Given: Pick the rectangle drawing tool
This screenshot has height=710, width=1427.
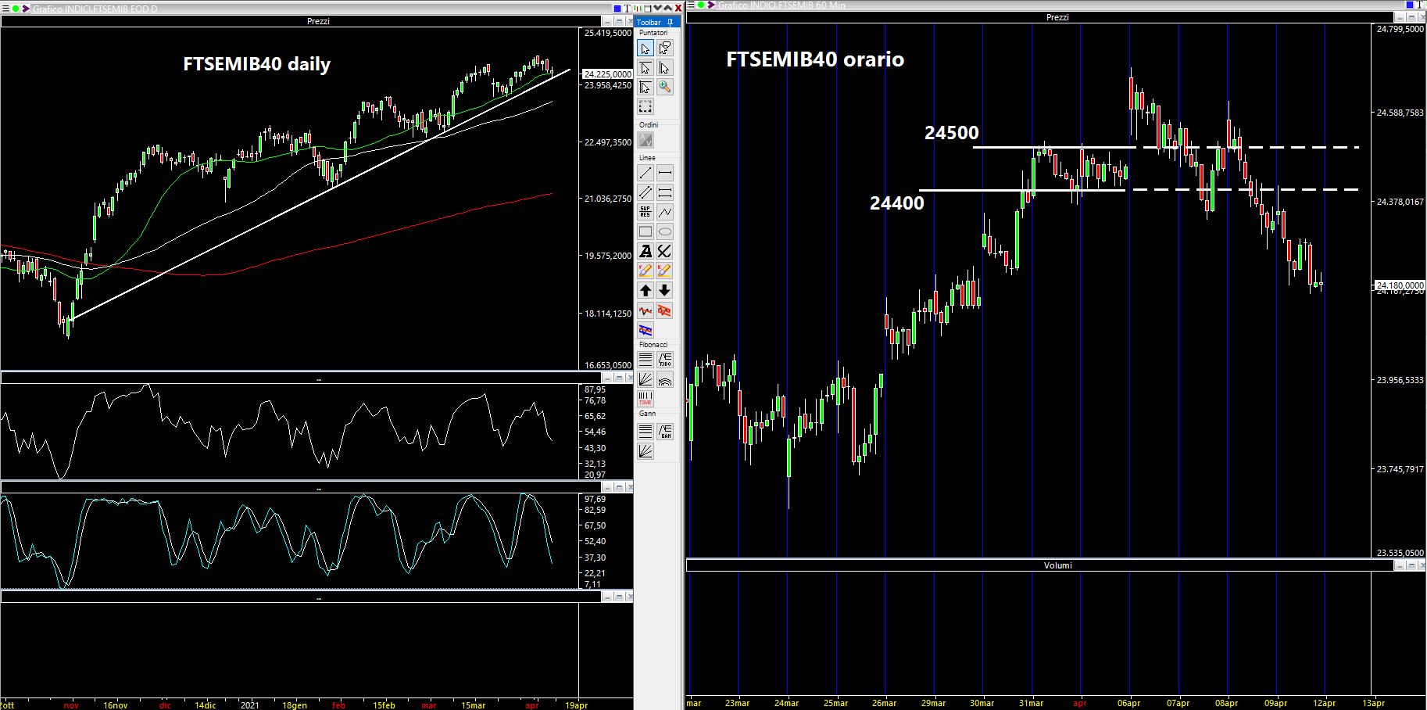Looking at the screenshot, I should click(646, 231).
